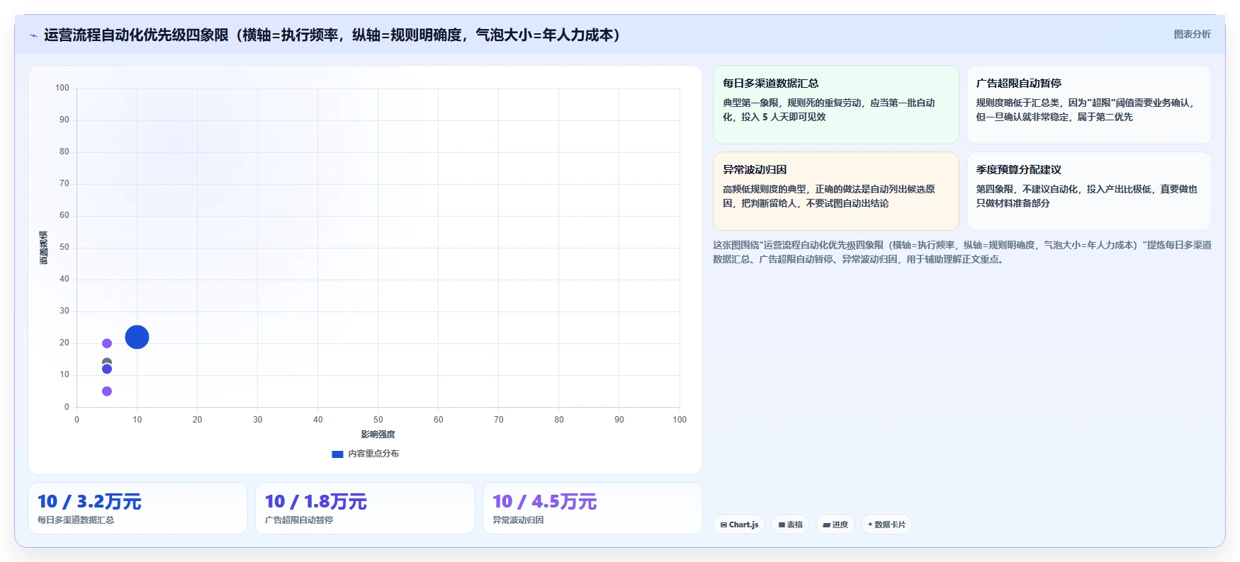The height and width of the screenshot is (562, 1240).
Task: Open the 季度预算分配建议 info card
Action: [1089, 191]
